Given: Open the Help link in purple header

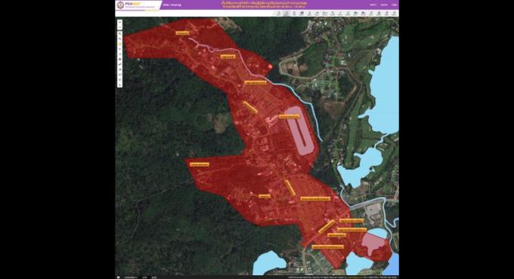Looking at the screenshot, I should (395, 5).
